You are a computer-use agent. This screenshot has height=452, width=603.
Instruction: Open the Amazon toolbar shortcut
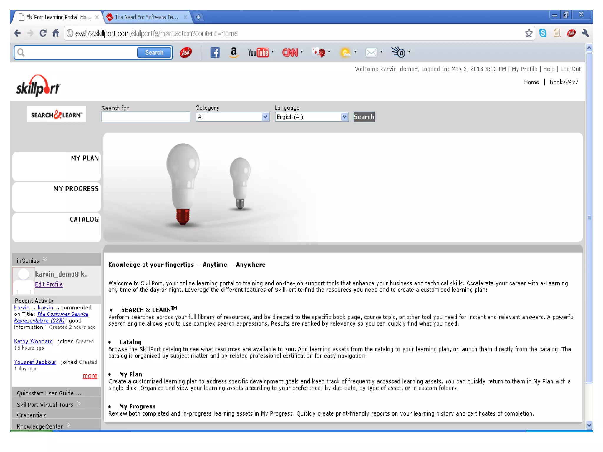tap(233, 52)
